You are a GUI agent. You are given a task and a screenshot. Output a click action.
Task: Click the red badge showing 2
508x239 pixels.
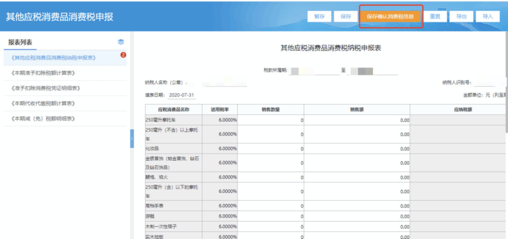pos(123,55)
